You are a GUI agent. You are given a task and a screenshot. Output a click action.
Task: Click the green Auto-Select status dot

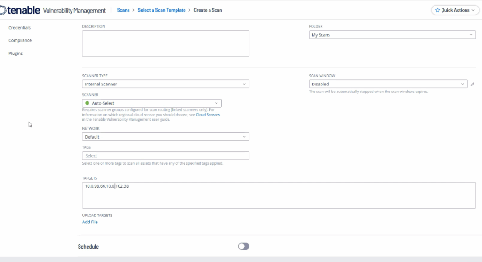(x=88, y=103)
